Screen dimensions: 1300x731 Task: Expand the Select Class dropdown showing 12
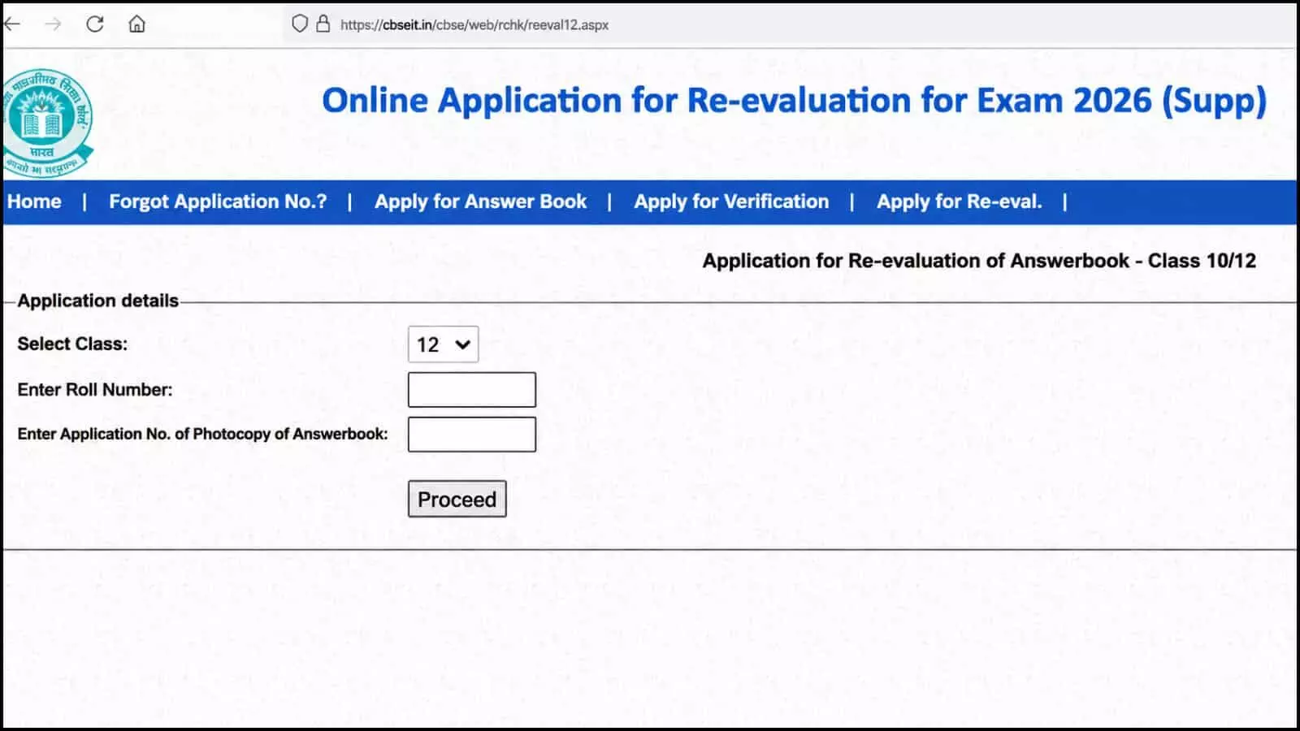pyautogui.click(x=443, y=344)
